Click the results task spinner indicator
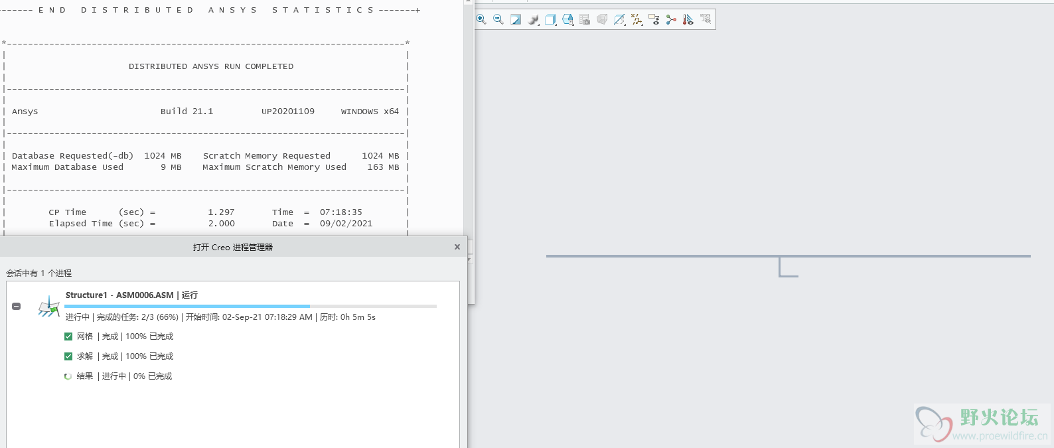Viewport: 1054px width, 448px height. (x=68, y=376)
